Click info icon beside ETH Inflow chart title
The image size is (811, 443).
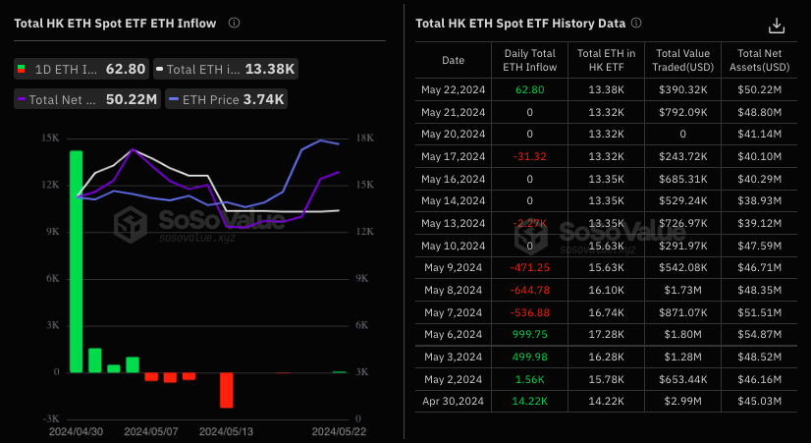(x=234, y=23)
